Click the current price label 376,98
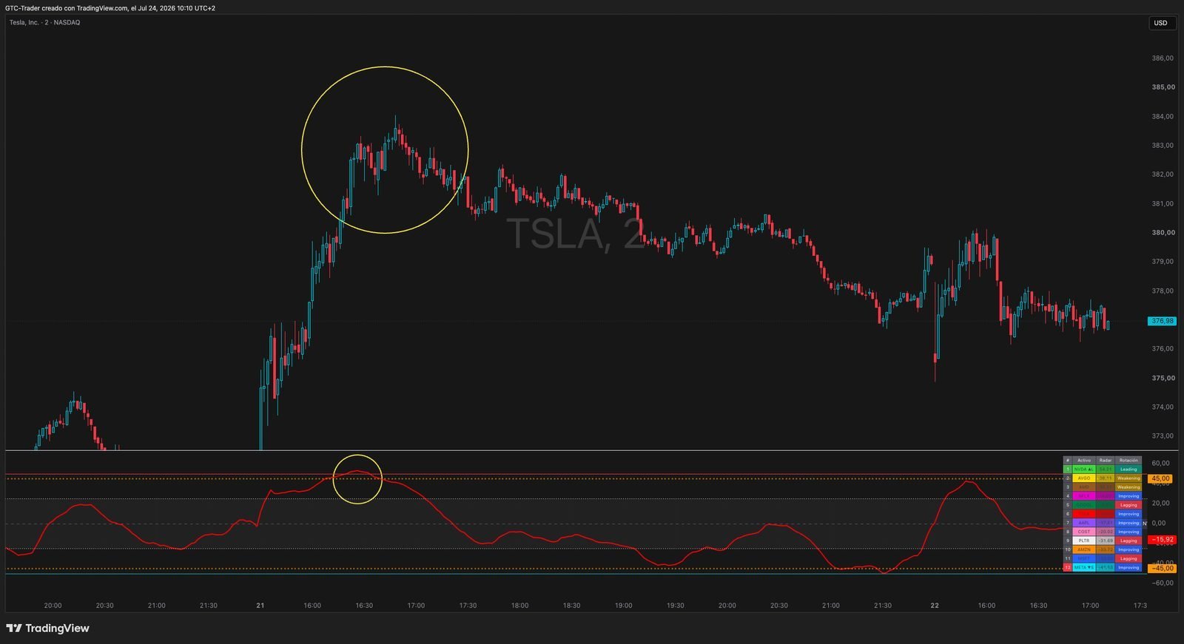 tap(1162, 321)
